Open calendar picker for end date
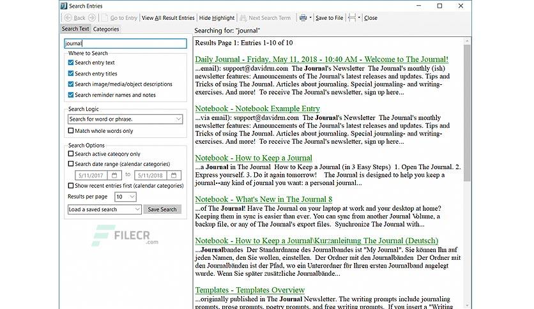The height and width of the screenshot is (309, 534). [174, 176]
